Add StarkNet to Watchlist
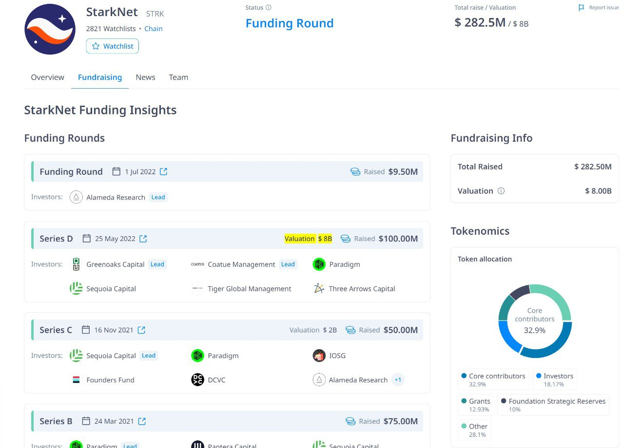 coord(113,46)
